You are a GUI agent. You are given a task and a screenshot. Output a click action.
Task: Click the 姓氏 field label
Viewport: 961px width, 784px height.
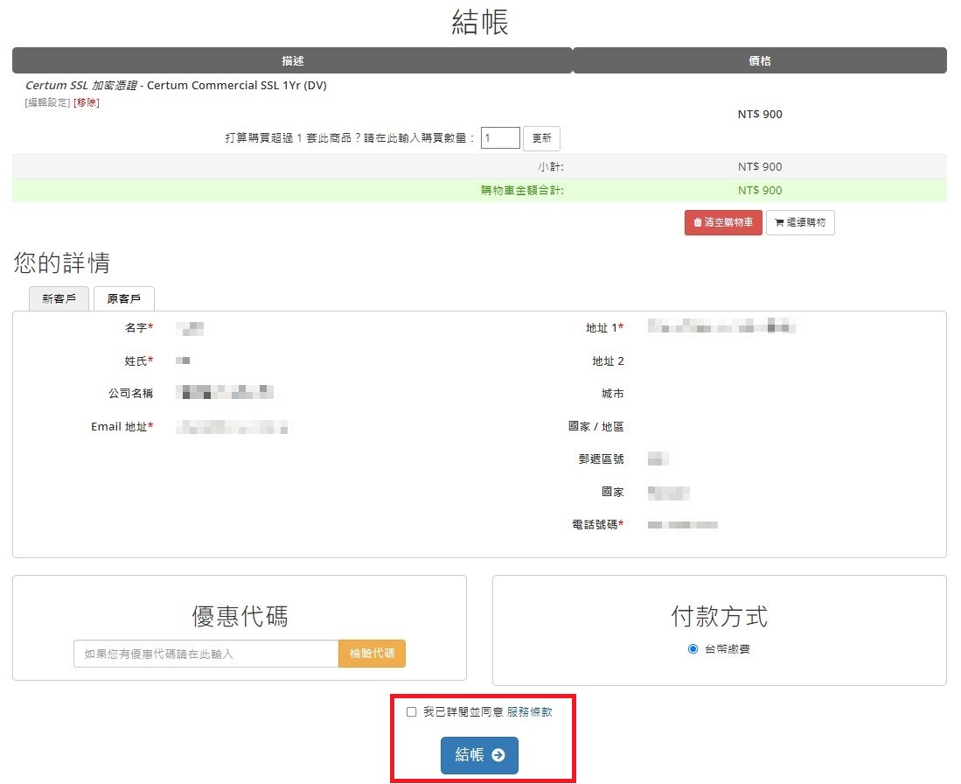[139, 360]
